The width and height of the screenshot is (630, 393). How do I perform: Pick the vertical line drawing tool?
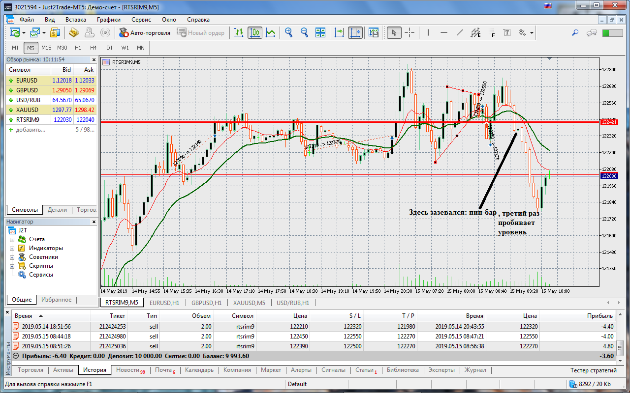(x=428, y=33)
